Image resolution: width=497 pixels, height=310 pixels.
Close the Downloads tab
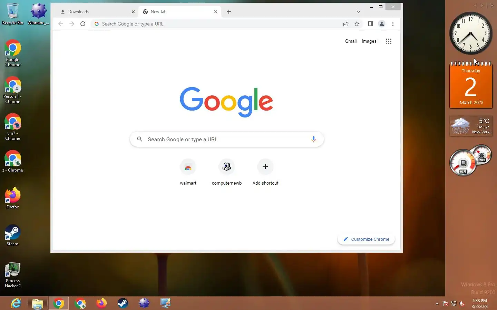pos(133,12)
